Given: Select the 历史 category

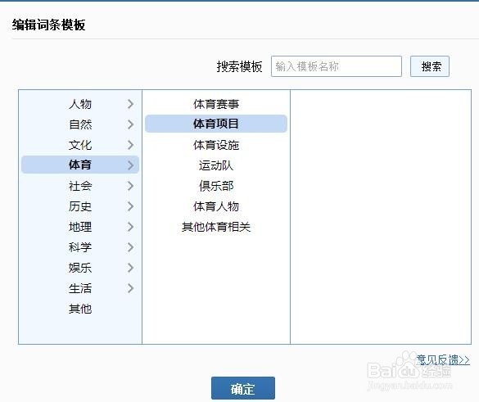Looking at the screenshot, I should point(80,206).
